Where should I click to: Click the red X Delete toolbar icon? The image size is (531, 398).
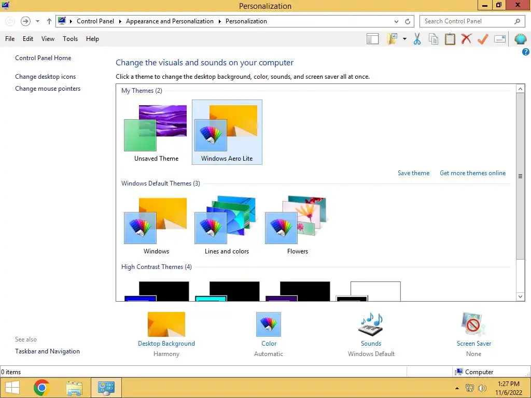[466, 39]
